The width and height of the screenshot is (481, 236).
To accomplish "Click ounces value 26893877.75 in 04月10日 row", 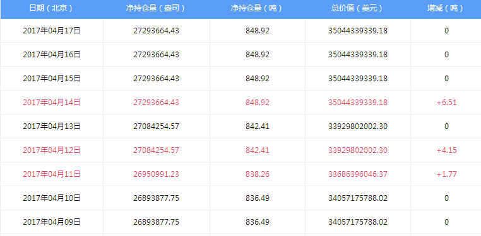I will [156, 198].
